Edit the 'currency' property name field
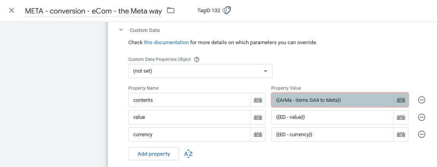 click(x=189, y=135)
